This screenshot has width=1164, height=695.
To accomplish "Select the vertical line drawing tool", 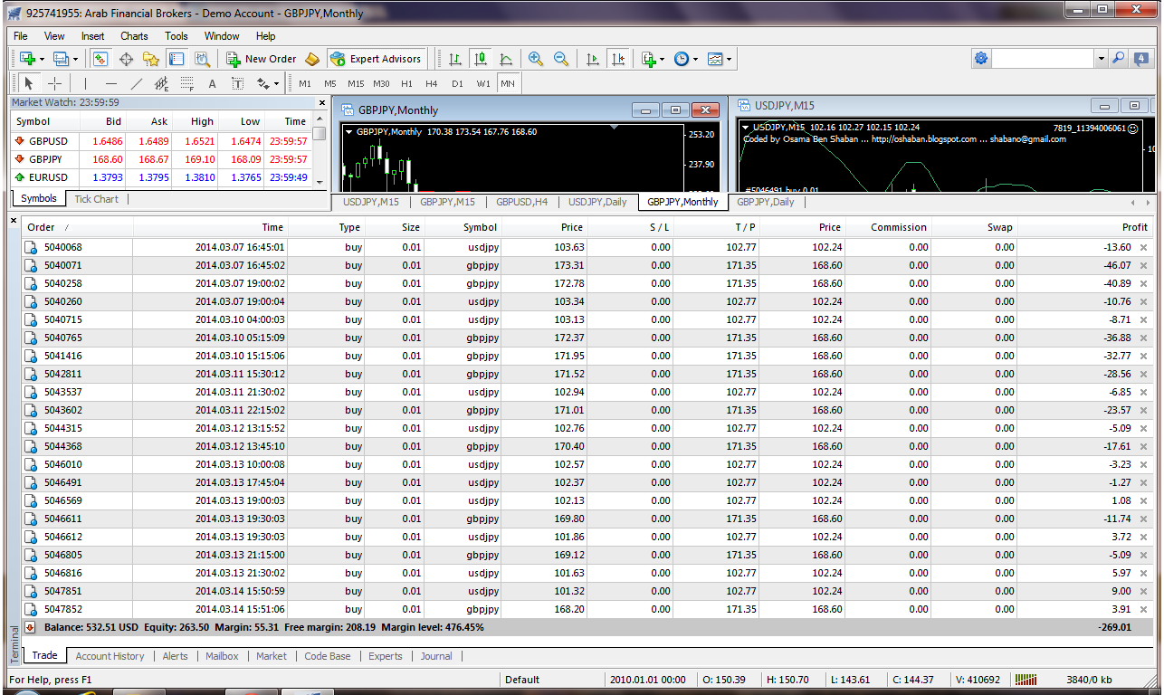I will pos(86,83).
